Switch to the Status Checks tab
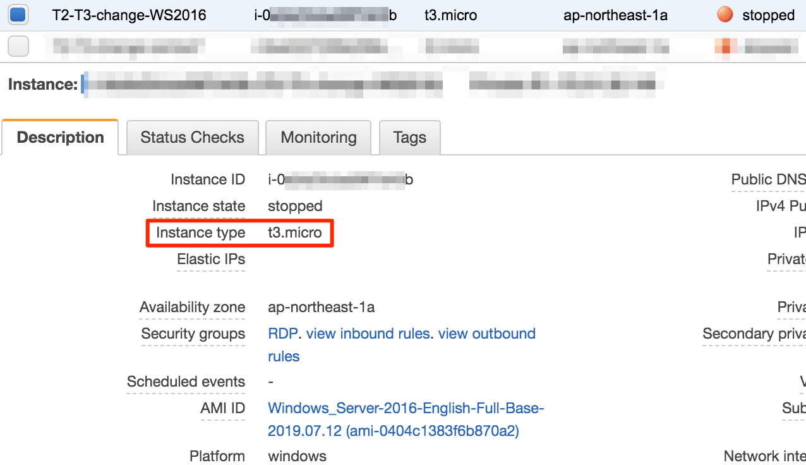 pos(192,138)
